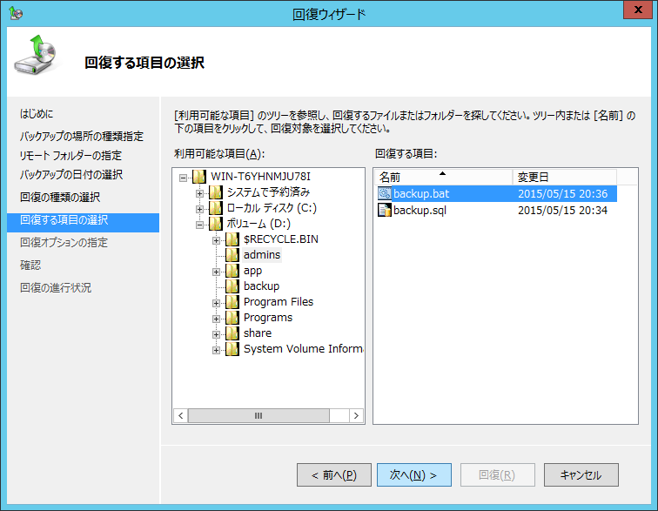Expand the システムで予約済み node
This screenshot has height=511, width=658.
point(199,192)
